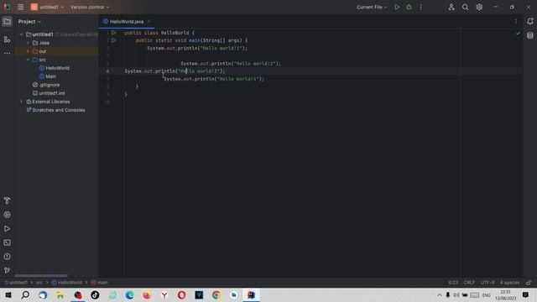This screenshot has width=537, height=302.
Task: Change UTF-8 file encoding
Action: pos(487,283)
